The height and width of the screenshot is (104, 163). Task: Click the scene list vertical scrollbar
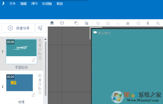(45, 69)
